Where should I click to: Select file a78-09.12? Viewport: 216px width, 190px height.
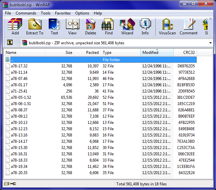click(19, 116)
